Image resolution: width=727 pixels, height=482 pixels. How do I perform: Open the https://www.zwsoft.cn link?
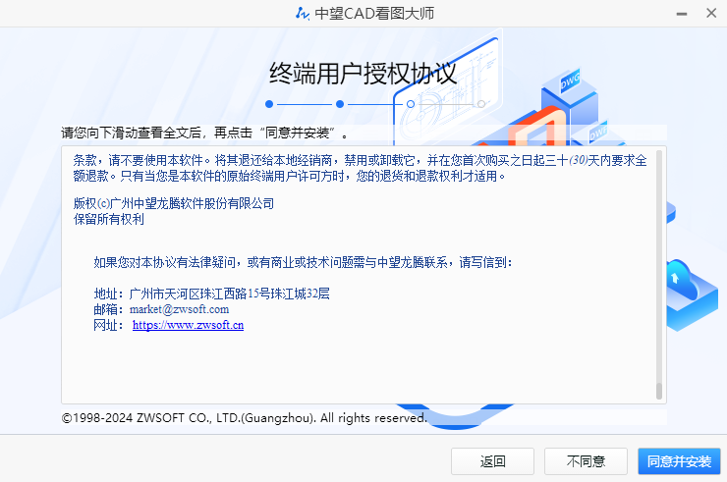[188, 325]
